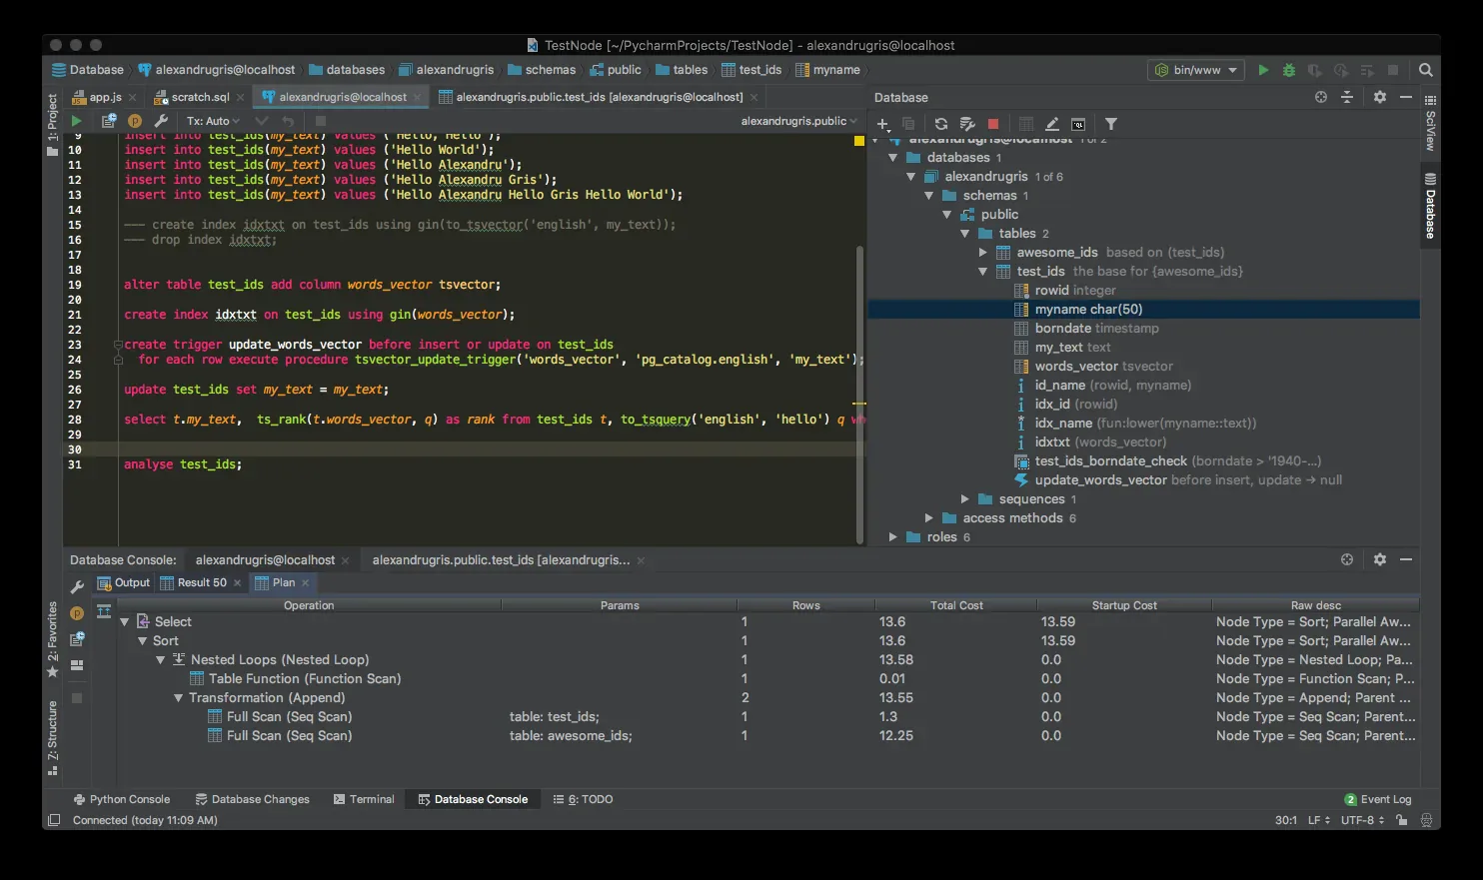Filter the Database tree
This screenshot has width=1483, height=880.
pyautogui.click(x=1111, y=124)
